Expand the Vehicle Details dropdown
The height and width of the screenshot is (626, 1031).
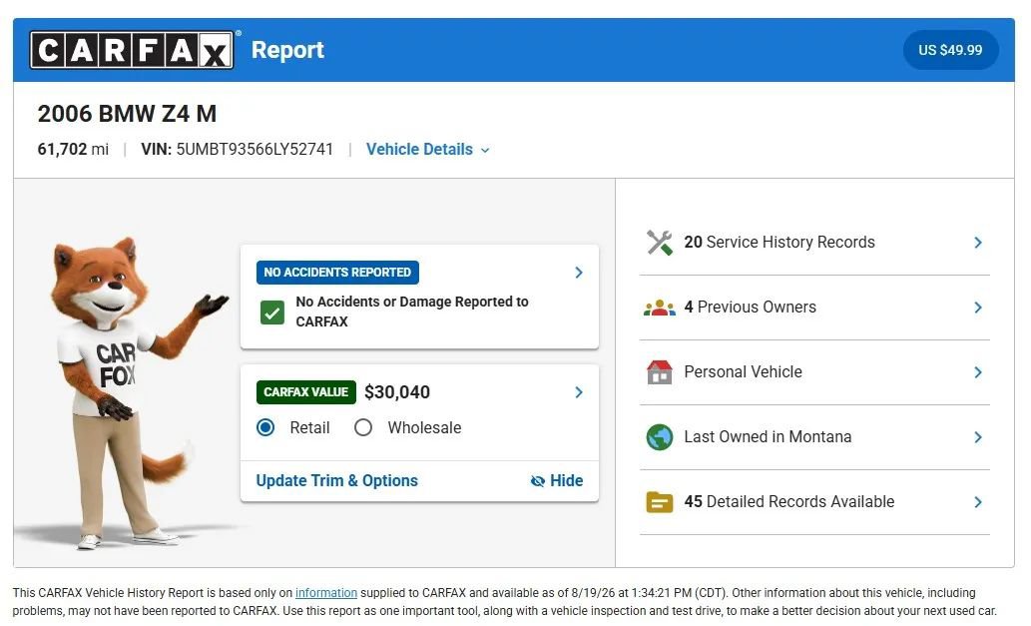pos(428,150)
